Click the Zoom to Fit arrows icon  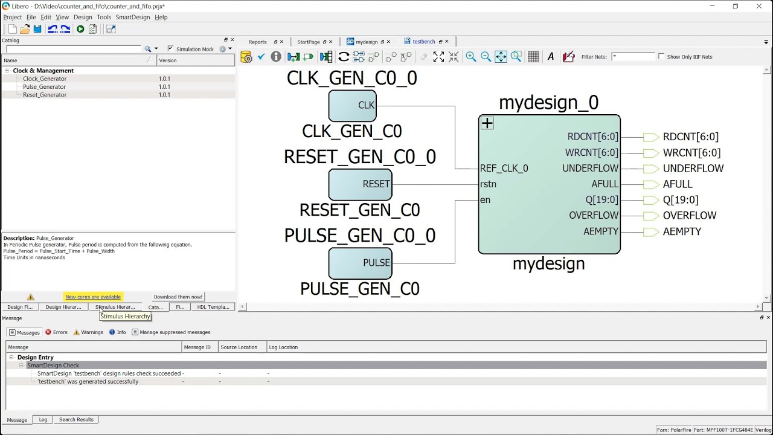point(501,57)
